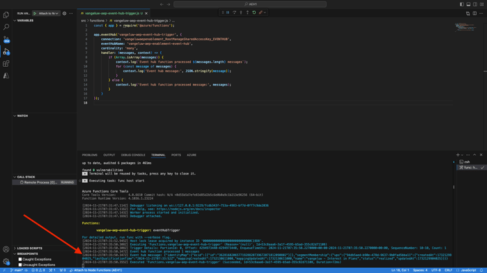Screen dimensions: 487x273
Task: Open the Explorer view in activity bar
Action: point(6,14)
